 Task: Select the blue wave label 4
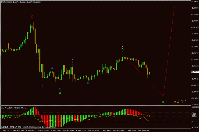[52, 68]
